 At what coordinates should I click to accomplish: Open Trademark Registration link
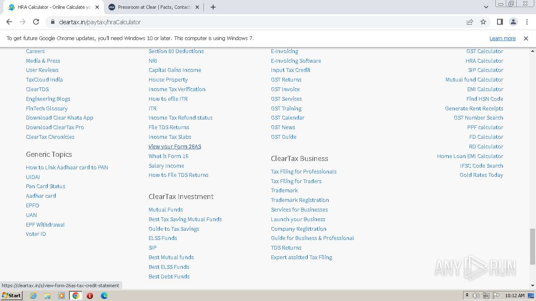pos(300,200)
